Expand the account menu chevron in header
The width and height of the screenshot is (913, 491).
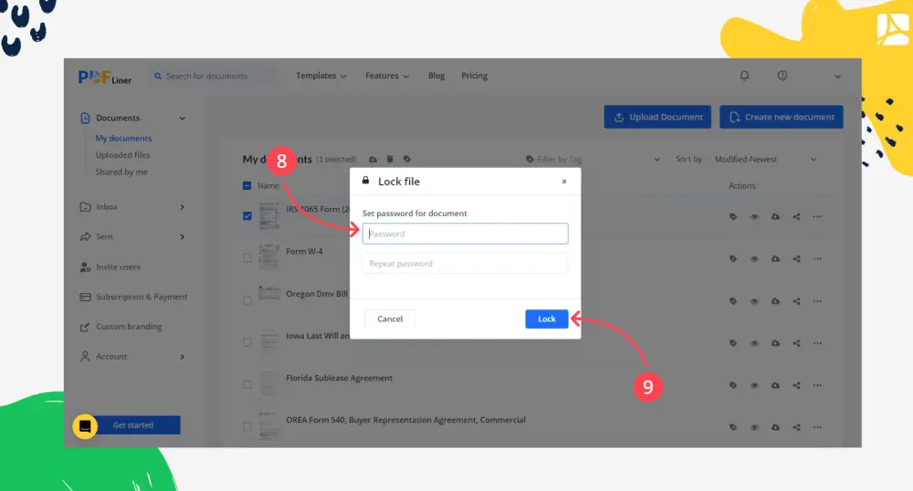coord(838,77)
